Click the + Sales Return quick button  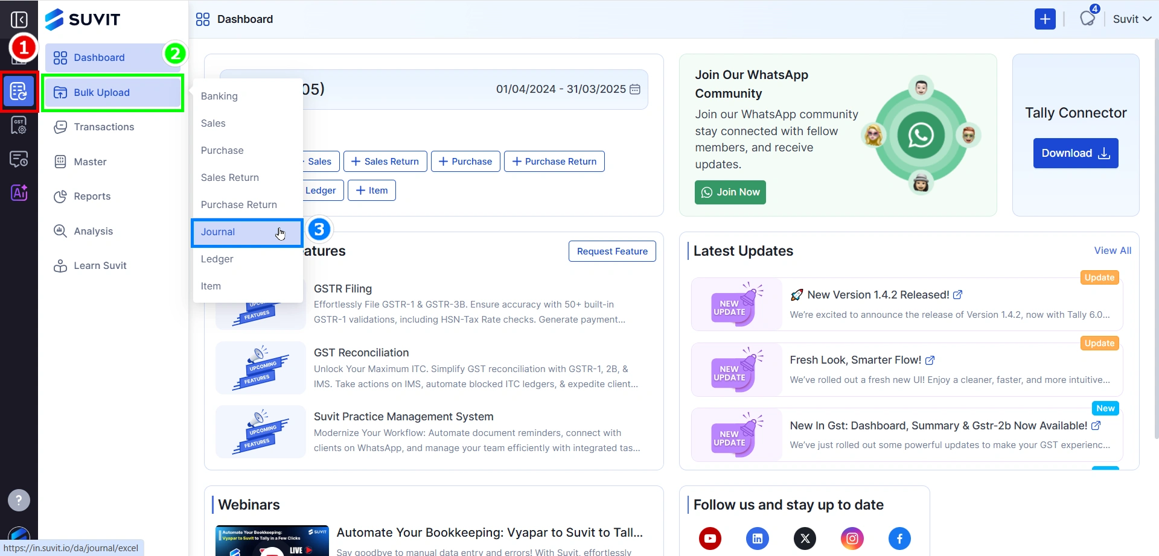(385, 162)
